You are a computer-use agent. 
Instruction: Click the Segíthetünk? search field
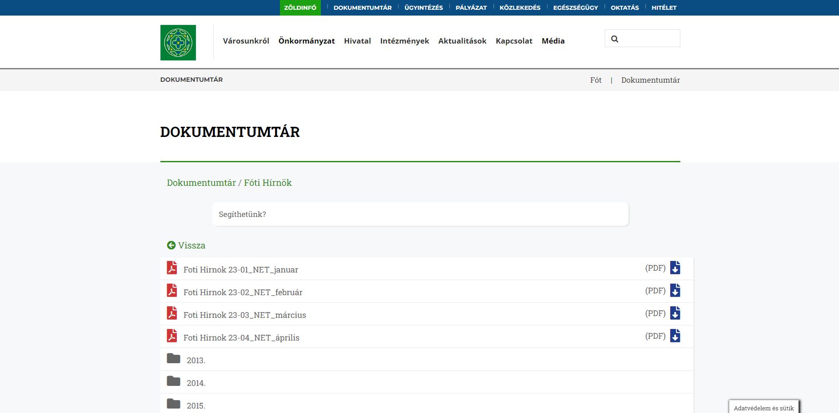[420, 214]
